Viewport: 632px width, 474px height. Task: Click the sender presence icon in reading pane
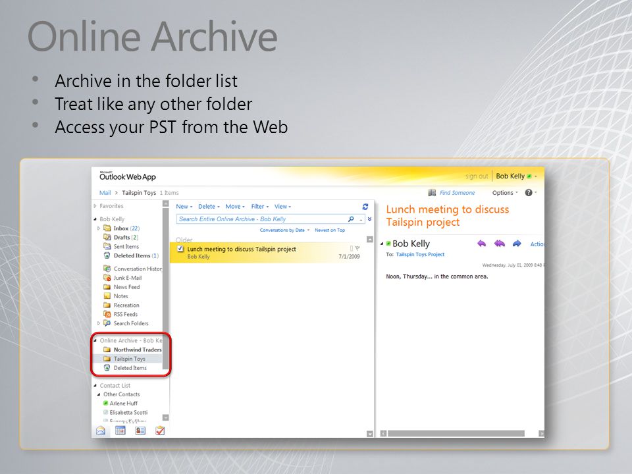tap(388, 244)
